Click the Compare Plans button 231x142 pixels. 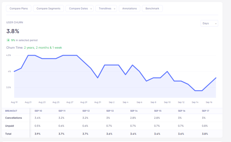19,9
